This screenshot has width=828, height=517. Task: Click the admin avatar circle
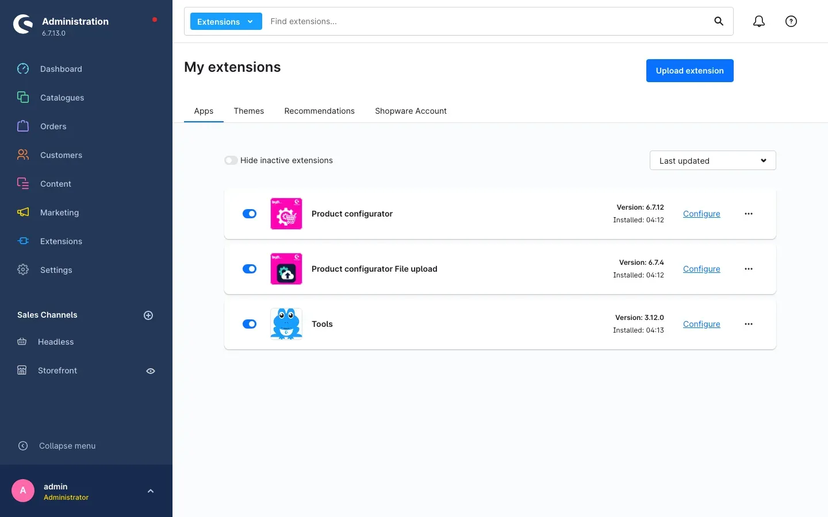click(x=23, y=491)
